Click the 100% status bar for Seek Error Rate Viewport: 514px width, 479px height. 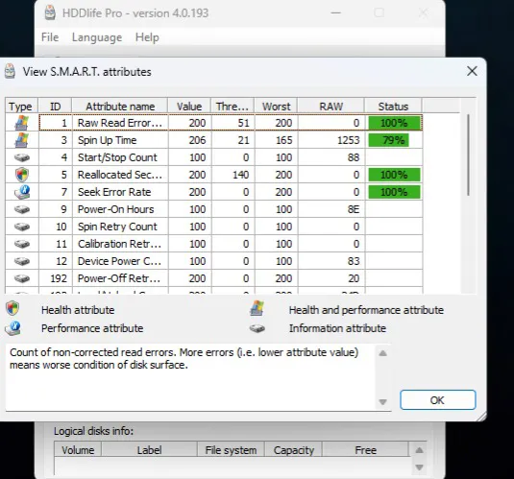(x=394, y=192)
